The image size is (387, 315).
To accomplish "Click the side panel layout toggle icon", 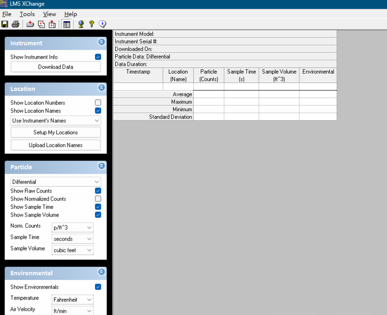I will coord(67,24).
